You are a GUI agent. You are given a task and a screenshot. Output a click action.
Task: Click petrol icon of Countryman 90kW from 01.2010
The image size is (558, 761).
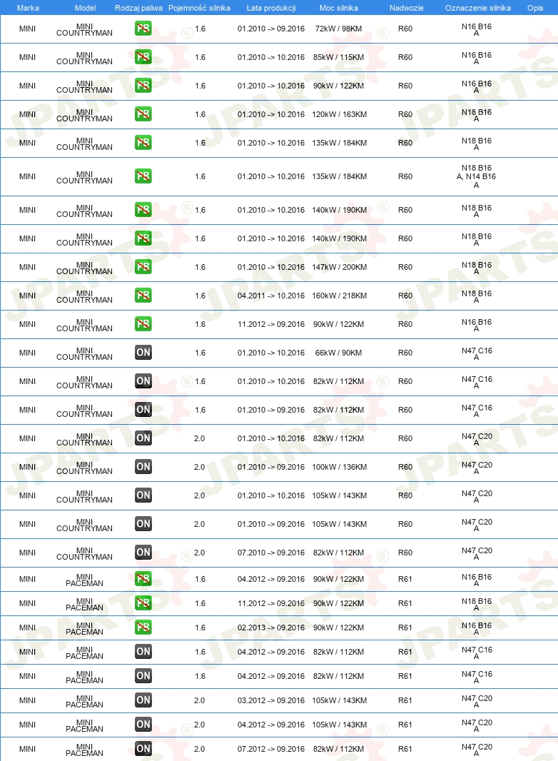143,86
